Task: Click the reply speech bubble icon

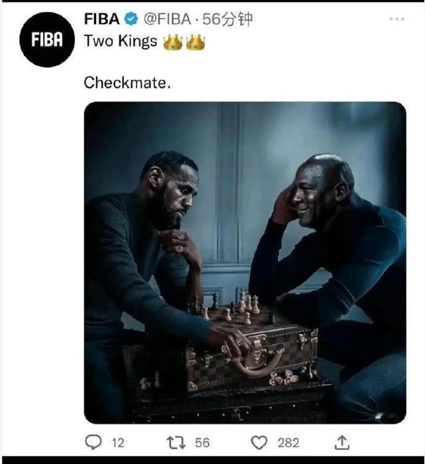Action: coord(92,442)
